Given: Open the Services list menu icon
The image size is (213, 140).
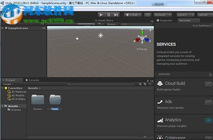Looking at the screenshot, I should (x=210, y=75).
